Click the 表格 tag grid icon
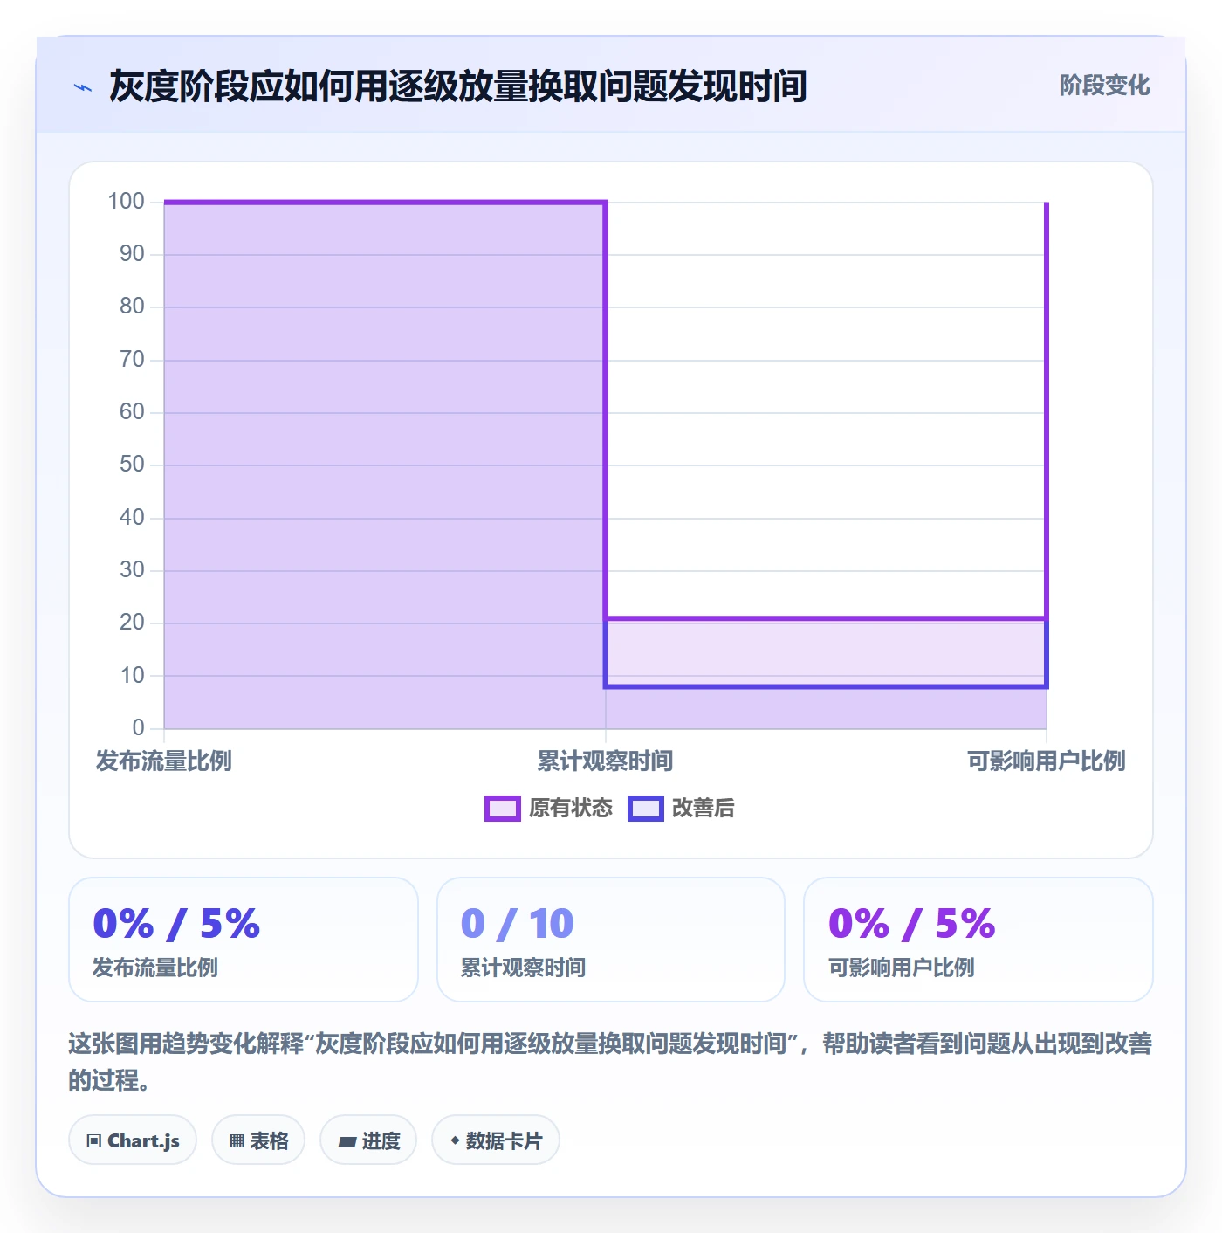Viewport: 1222px width, 1233px height. pos(237,1140)
